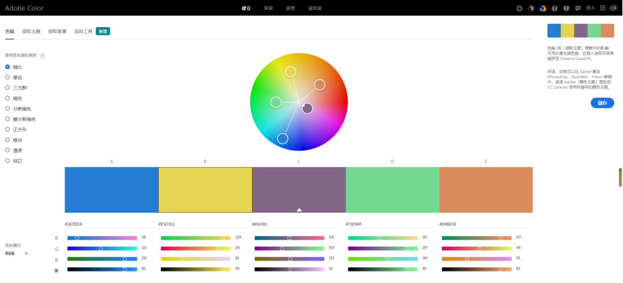Image resolution: width=623 pixels, height=283 pixels.
Task: Open the 探索 (Explore) nav item
Action: (269, 8)
